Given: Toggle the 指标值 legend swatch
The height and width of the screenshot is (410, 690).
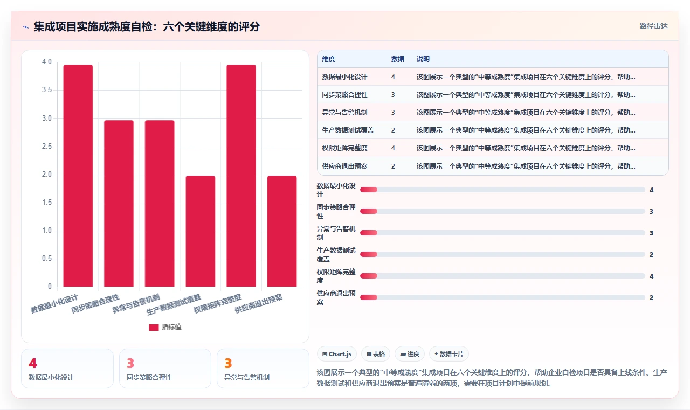Looking at the screenshot, I should (154, 327).
